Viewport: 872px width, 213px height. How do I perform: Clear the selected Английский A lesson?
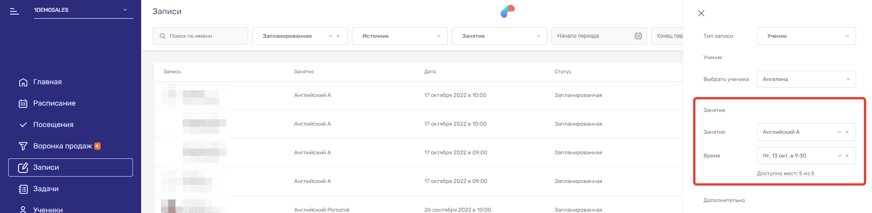click(x=847, y=132)
